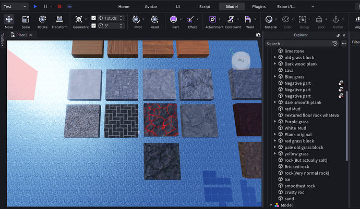Open viewport settings gear icon
The height and width of the screenshot is (209, 360).
click(258, 35)
